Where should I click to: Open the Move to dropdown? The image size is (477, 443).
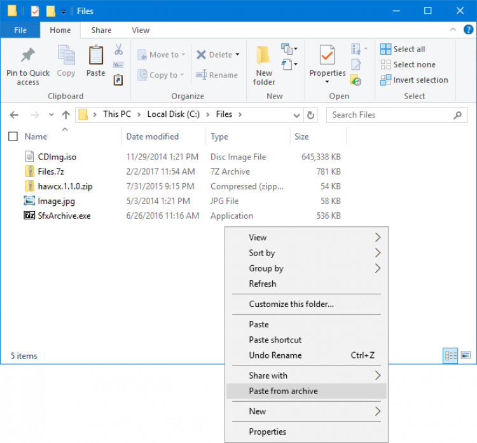[x=162, y=55]
